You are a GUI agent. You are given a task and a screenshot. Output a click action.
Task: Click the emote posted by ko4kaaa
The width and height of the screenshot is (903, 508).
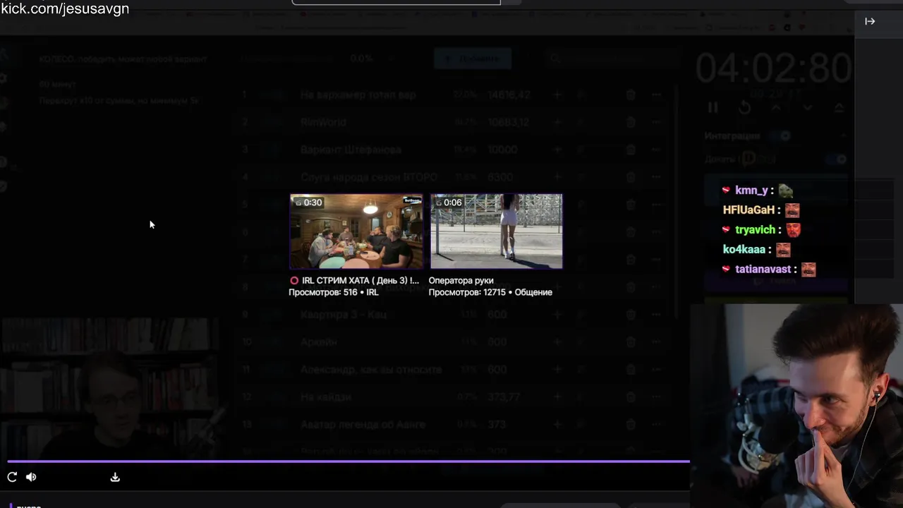783,250
